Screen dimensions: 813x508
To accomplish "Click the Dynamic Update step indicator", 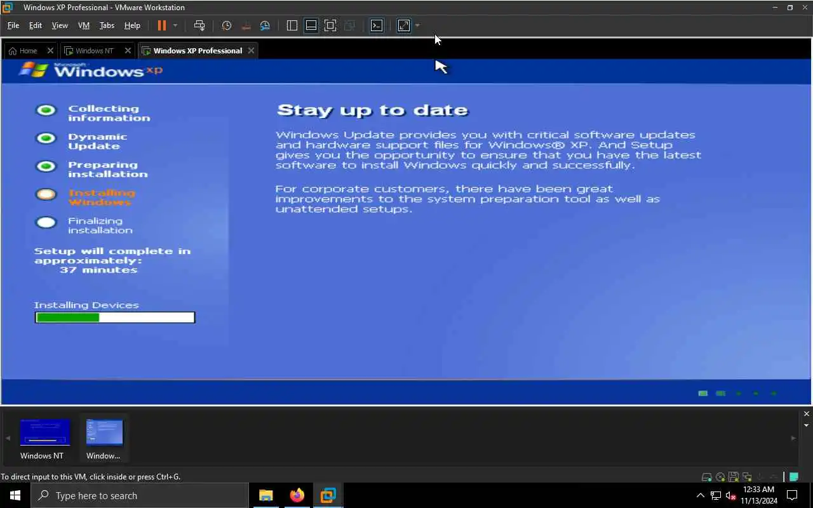I will click(x=46, y=138).
